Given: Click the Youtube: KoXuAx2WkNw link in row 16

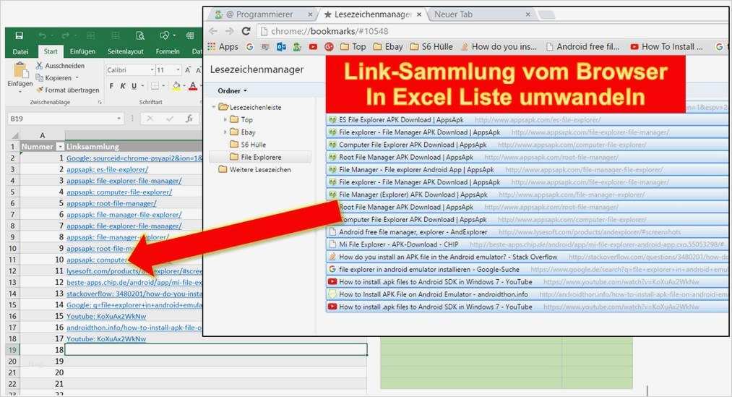Looking at the screenshot, I should tap(106, 316).
